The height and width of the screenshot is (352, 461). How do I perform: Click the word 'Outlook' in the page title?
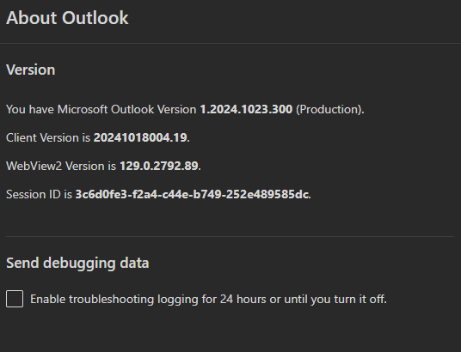click(x=95, y=18)
